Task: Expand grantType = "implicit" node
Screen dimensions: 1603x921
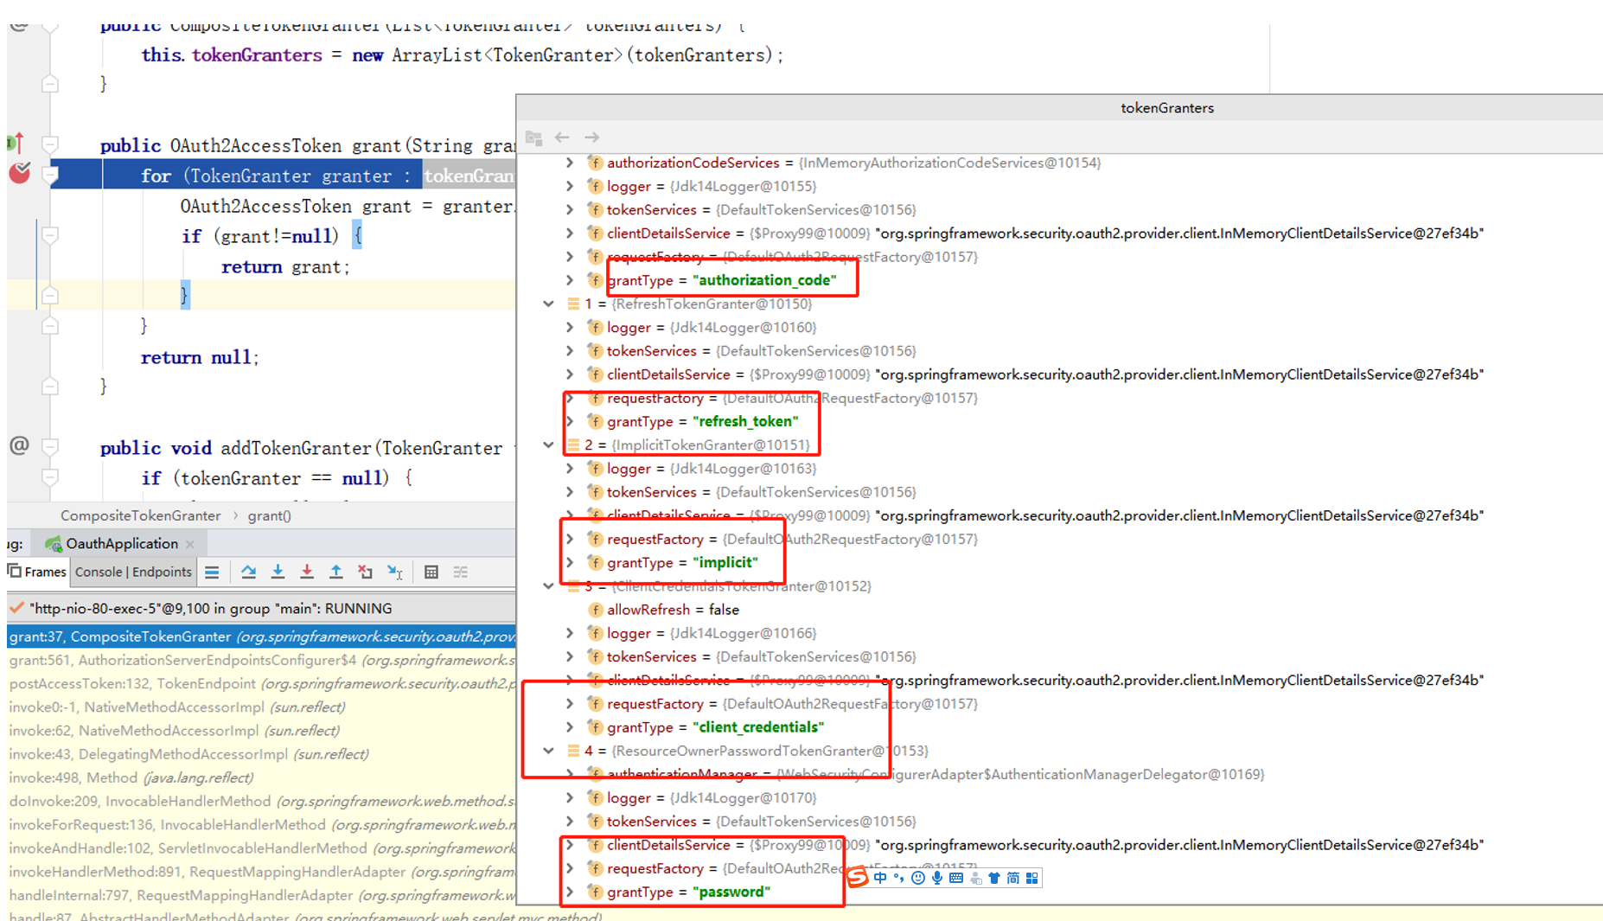Action: coord(570,562)
